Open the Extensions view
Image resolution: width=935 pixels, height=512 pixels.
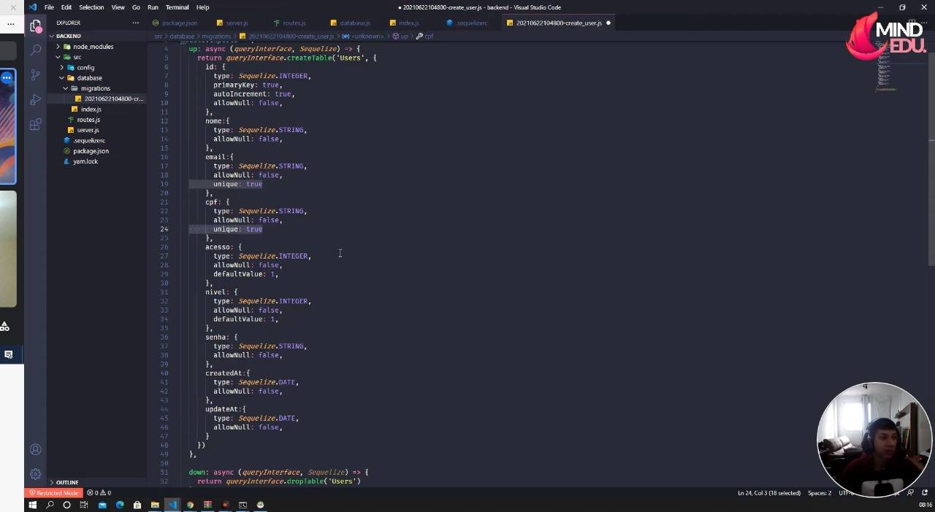(x=35, y=124)
